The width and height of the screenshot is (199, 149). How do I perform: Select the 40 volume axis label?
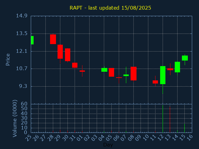(24, 113)
